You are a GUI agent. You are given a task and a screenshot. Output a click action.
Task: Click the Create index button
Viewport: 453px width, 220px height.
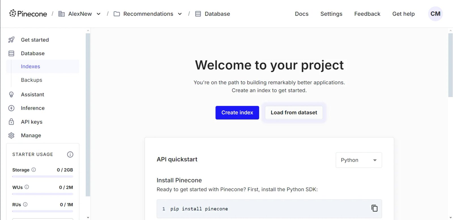point(237,113)
